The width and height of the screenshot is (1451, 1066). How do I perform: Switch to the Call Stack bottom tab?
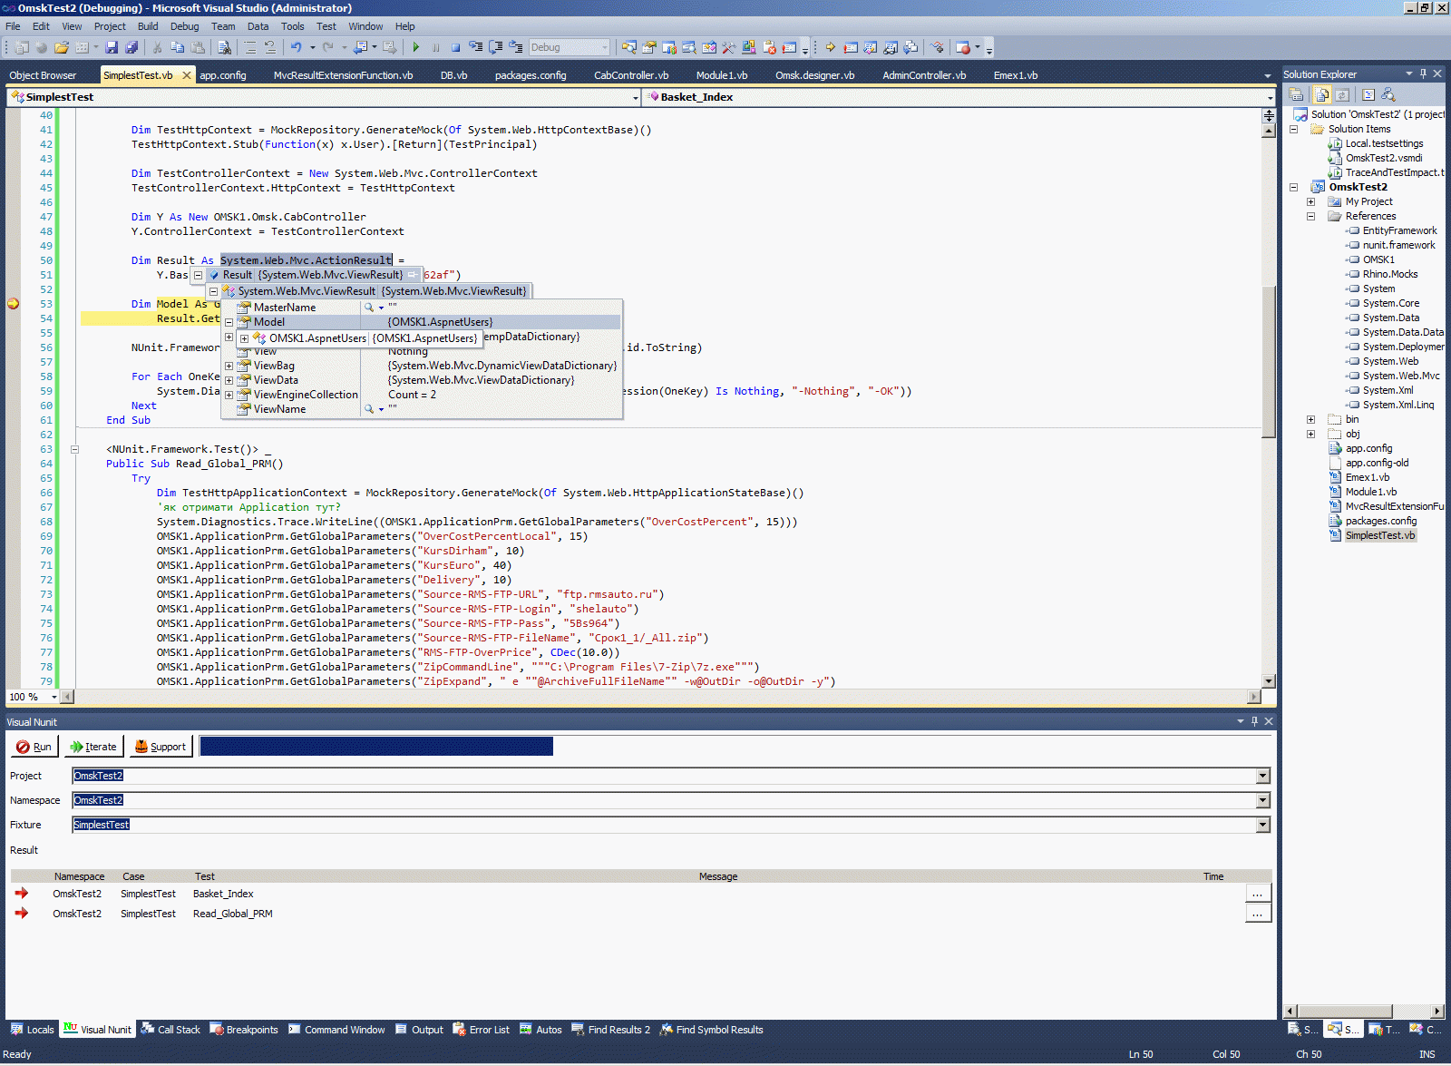pos(170,1030)
